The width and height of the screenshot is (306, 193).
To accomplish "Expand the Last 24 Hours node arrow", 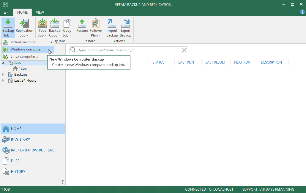I will pos(3,80).
